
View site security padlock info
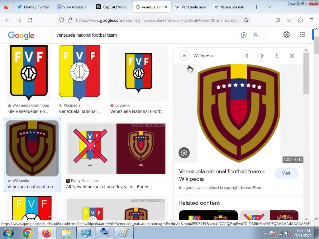coord(70,20)
